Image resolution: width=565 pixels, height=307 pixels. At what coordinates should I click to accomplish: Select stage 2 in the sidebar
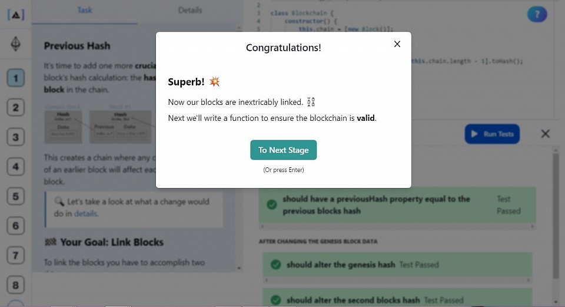(15, 107)
